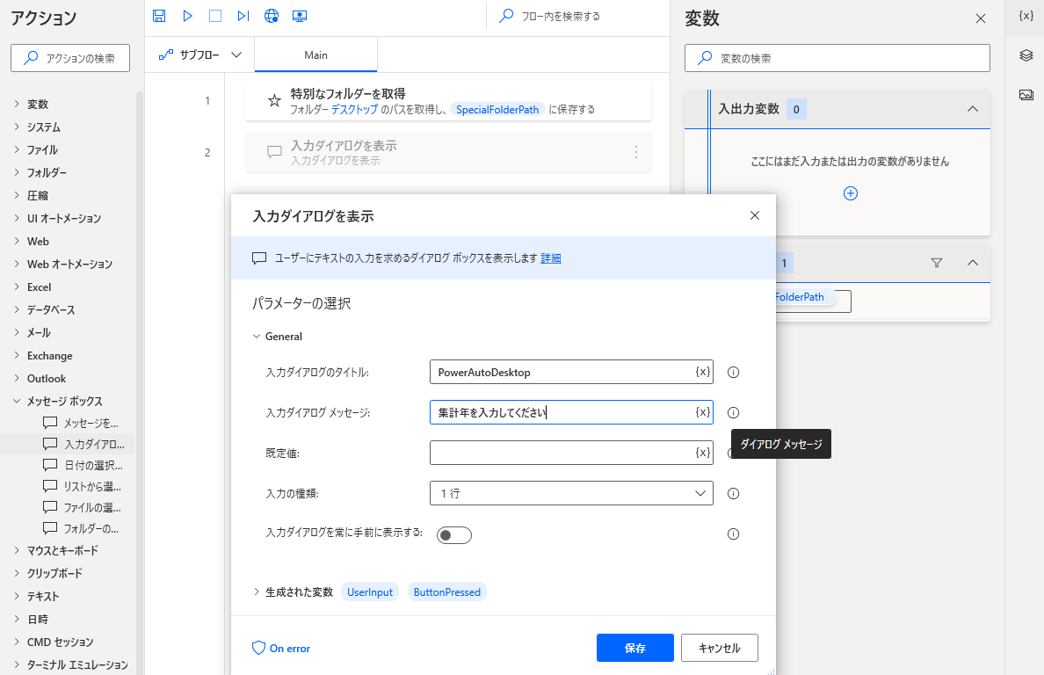Run the flow with the play icon

coord(188,16)
